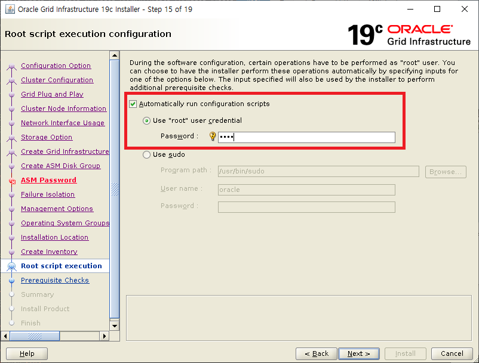Click the Help button
Viewport: 479px width, 363px height.
coord(27,354)
